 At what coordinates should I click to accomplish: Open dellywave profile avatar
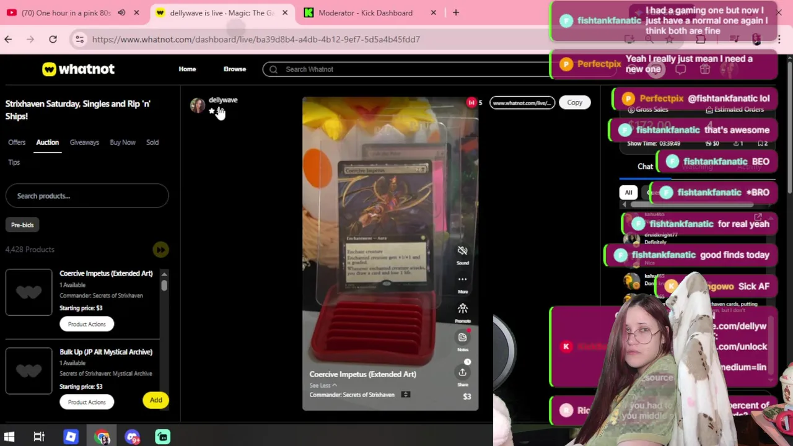(x=197, y=105)
